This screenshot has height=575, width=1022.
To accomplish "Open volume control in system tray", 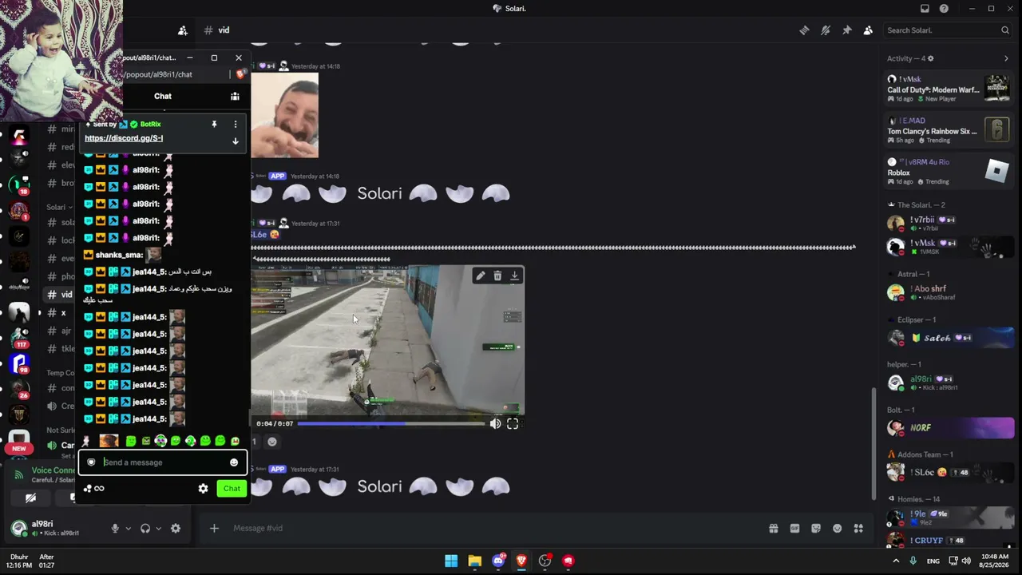I will click(x=966, y=561).
